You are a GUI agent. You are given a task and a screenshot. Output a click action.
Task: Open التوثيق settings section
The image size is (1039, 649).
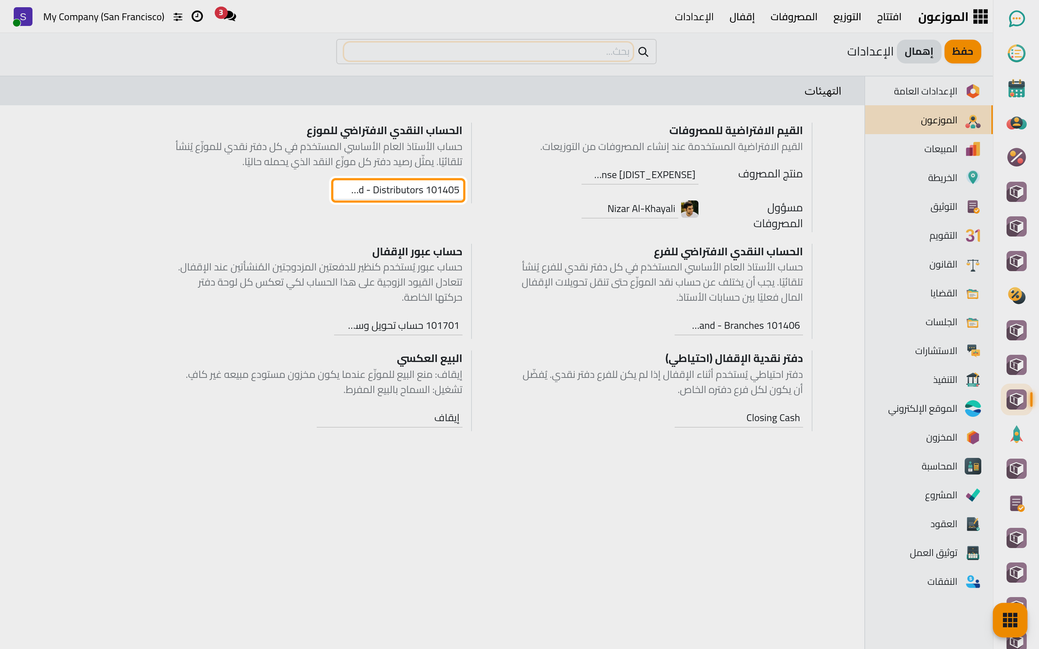tap(929, 207)
